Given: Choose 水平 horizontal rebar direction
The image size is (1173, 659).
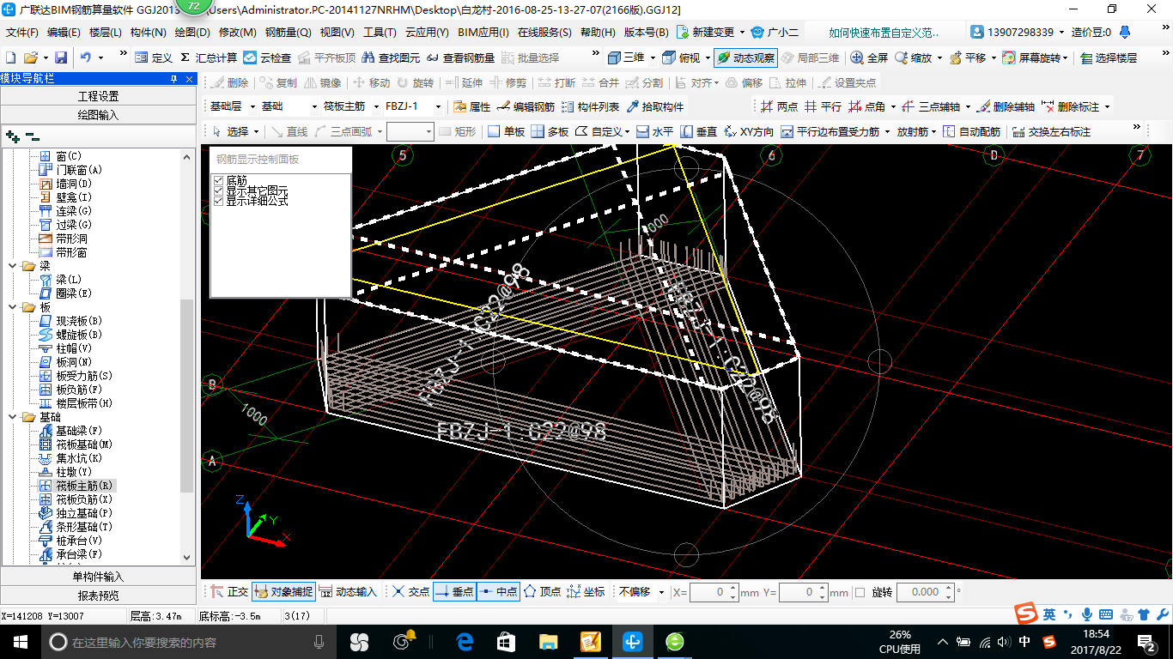Looking at the screenshot, I should pos(654,131).
